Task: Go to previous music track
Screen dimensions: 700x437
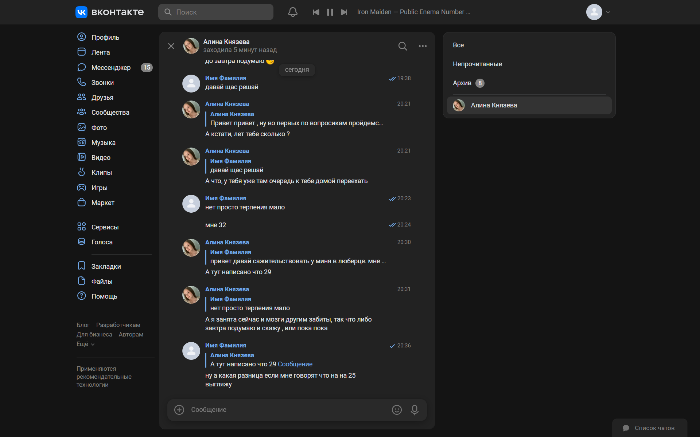Action: [316, 12]
